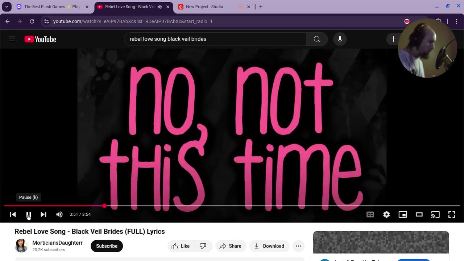The image size is (464, 261).
Task: Open a new browser tab
Action: tap(261, 7)
